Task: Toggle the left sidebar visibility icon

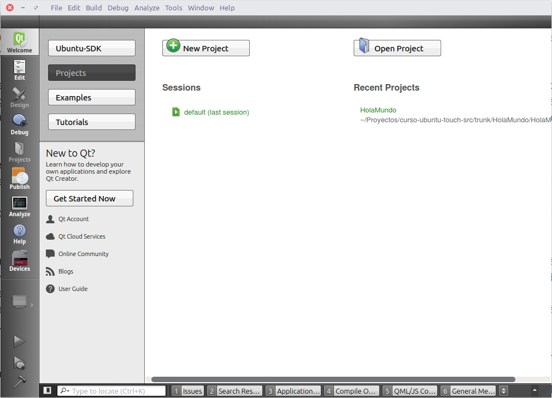Action: [x=47, y=390]
